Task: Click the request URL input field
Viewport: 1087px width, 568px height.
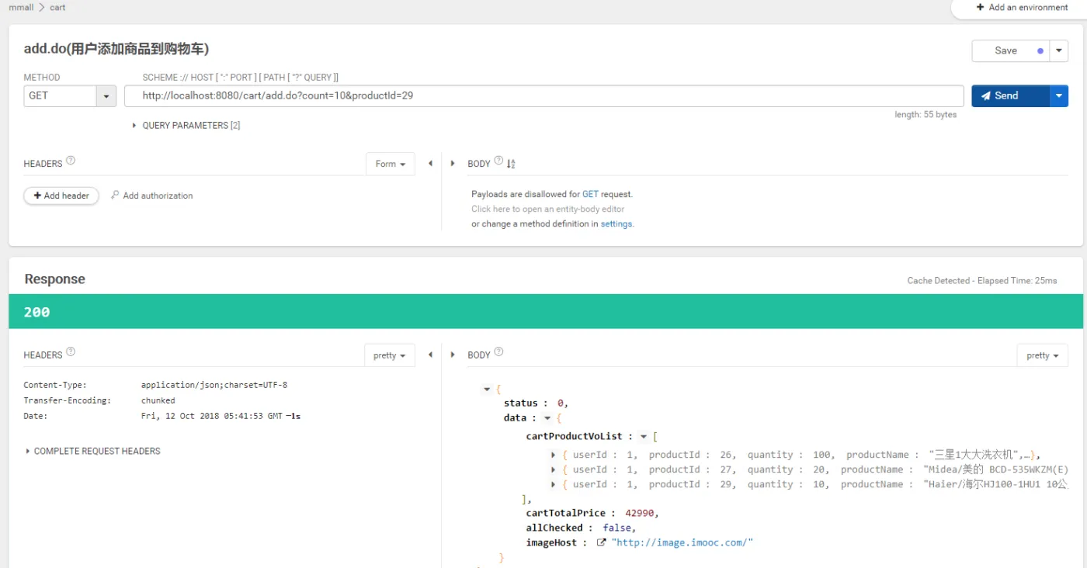Action: coord(543,95)
